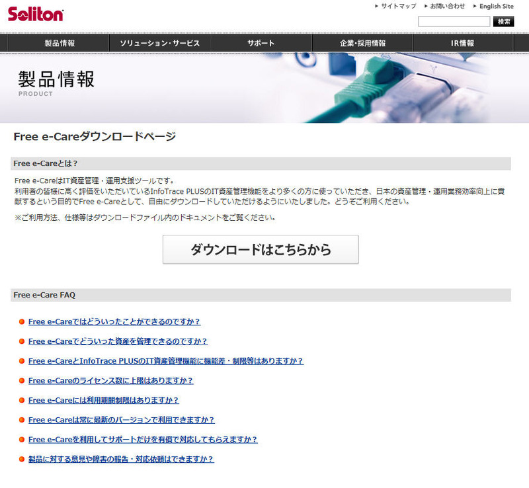Open the サポート navigation item
Image resolution: width=529 pixels, height=488 pixels.
pyautogui.click(x=261, y=43)
